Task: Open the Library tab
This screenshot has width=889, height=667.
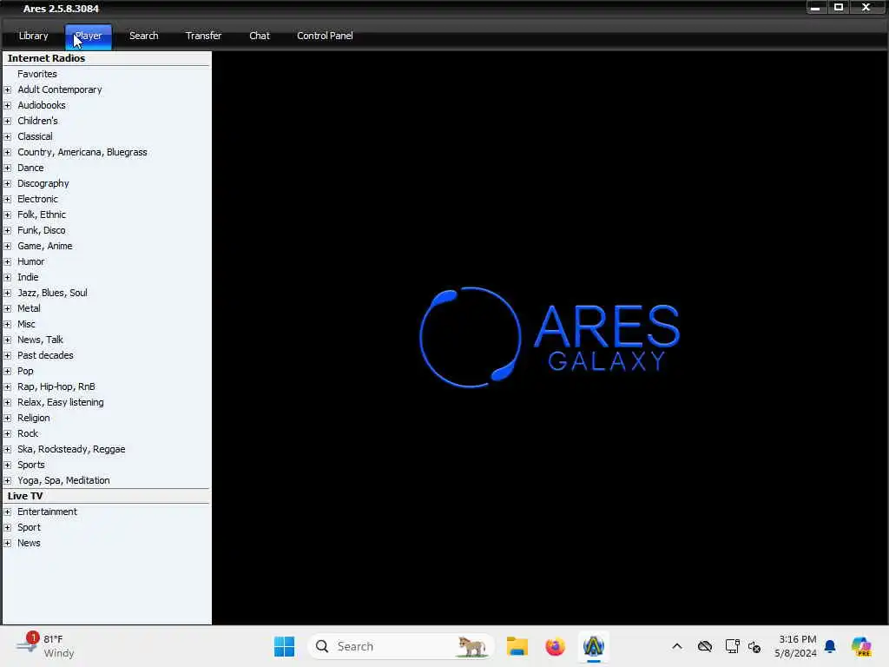Action: [x=34, y=36]
